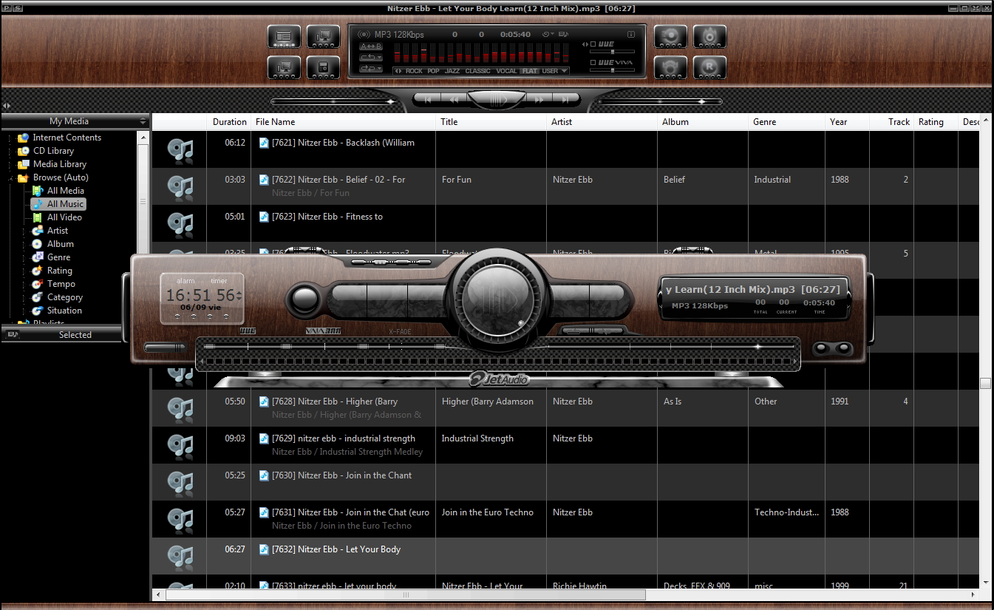The width and height of the screenshot is (994, 610).
Task: Click the music note icon in the Let Your Body row
Action: coord(180,556)
